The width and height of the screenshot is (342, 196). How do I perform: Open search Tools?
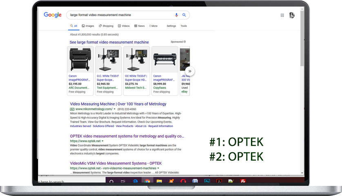click(x=184, y=26)
